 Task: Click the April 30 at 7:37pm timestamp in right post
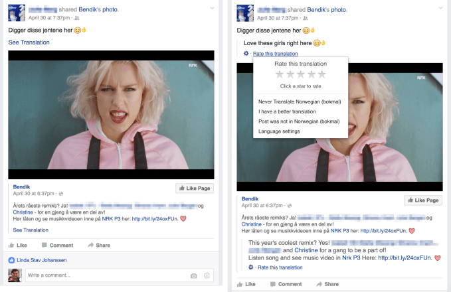tap(278, 18)
